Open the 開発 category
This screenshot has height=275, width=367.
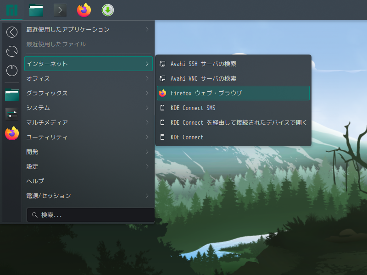click(x=89, y=152)
